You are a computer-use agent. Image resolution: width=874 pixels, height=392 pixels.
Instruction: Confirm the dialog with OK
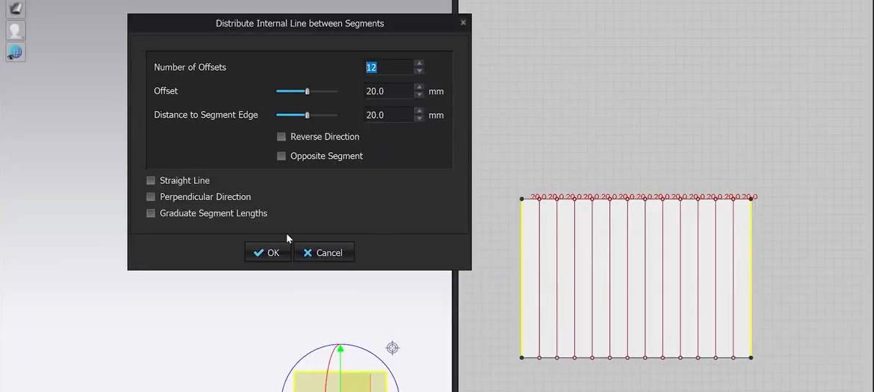268,252
